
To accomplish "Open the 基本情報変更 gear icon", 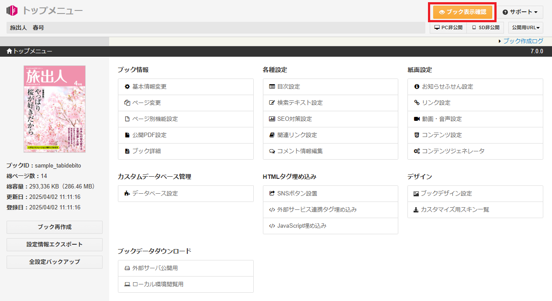I will (x=126, y=86).
